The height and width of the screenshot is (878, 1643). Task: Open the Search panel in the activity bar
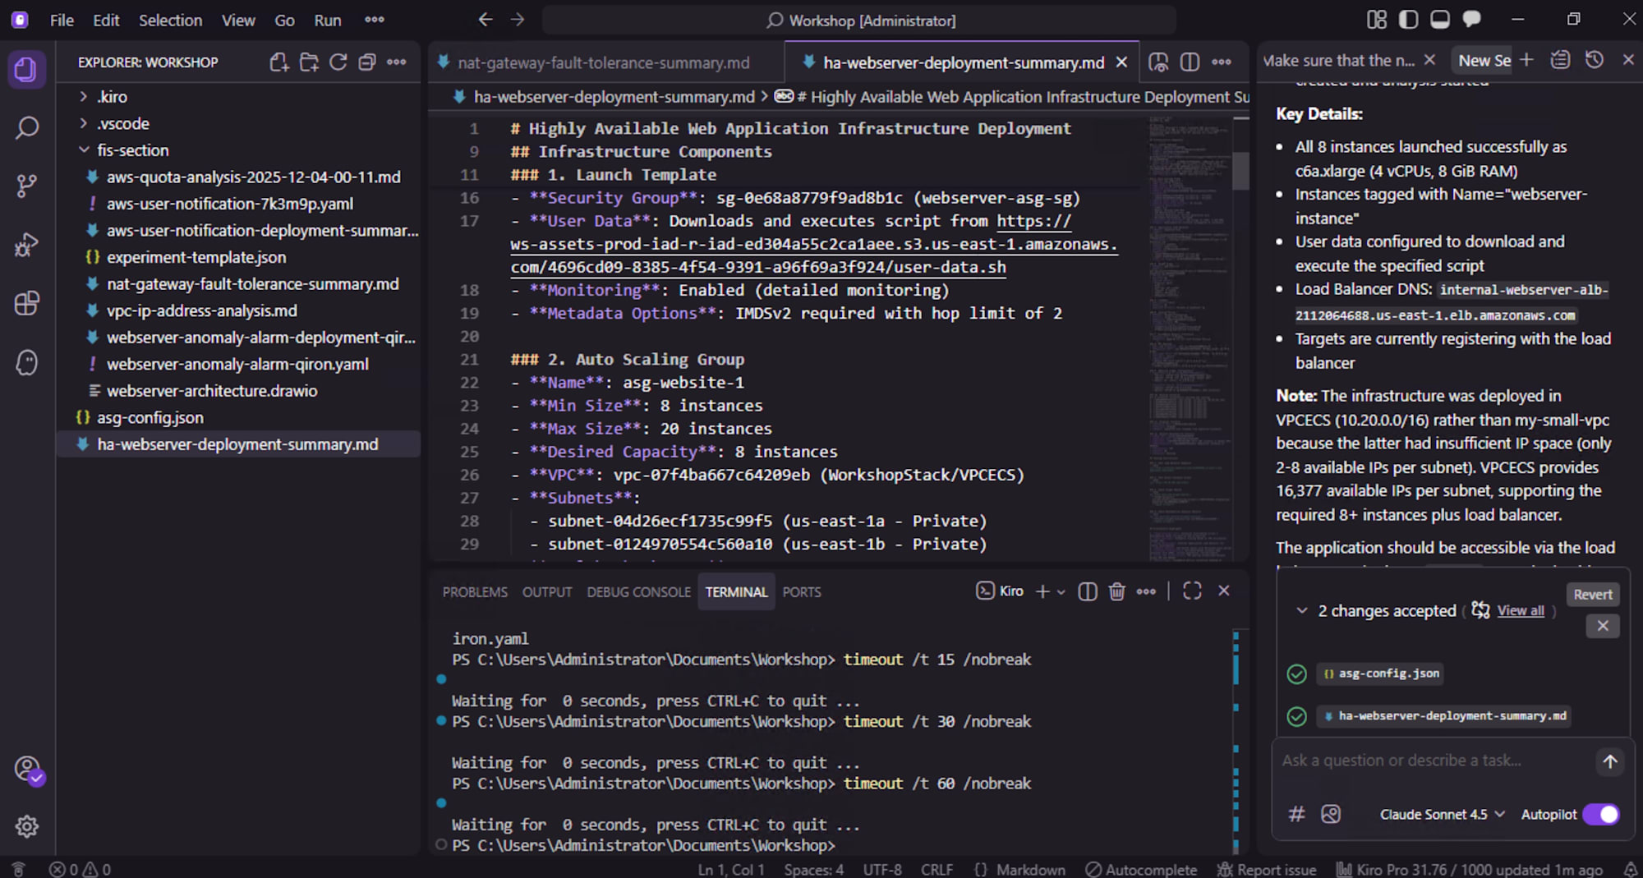coord(27,128)
